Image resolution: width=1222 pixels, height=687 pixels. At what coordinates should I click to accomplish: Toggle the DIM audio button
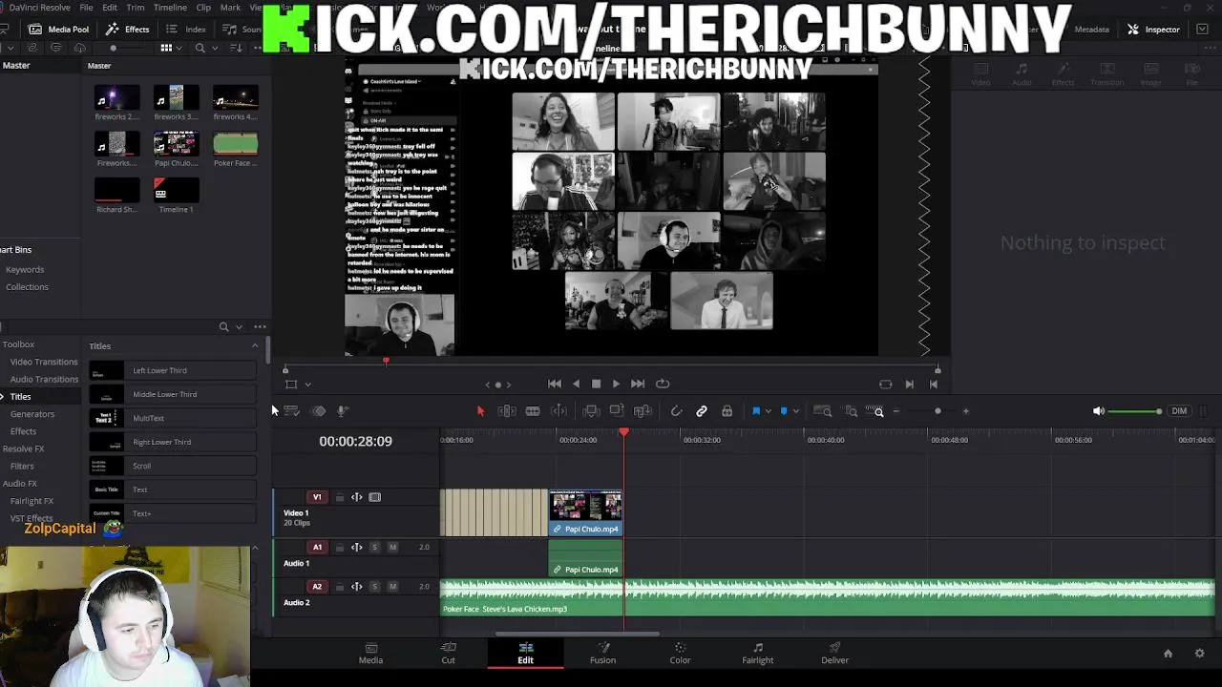(1179, 411)
